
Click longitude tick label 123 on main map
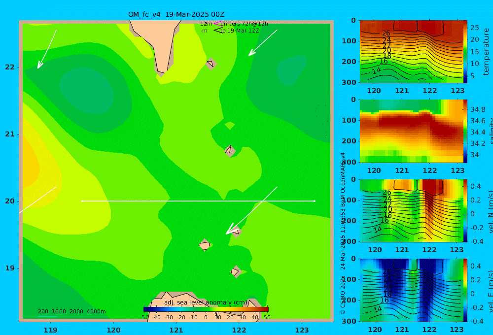[x=302, y=330]
